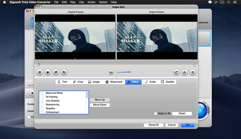Switch to the Image tab

[x=94, y=82]
